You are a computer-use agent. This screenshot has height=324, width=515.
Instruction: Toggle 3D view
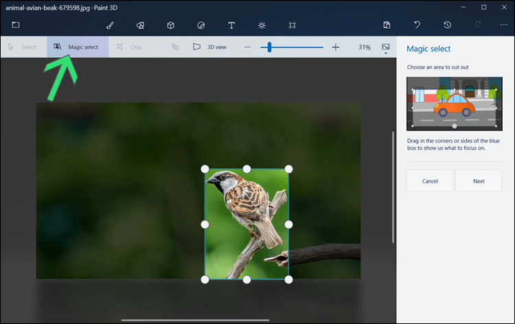pyautogui.click(x=209, y=47)
